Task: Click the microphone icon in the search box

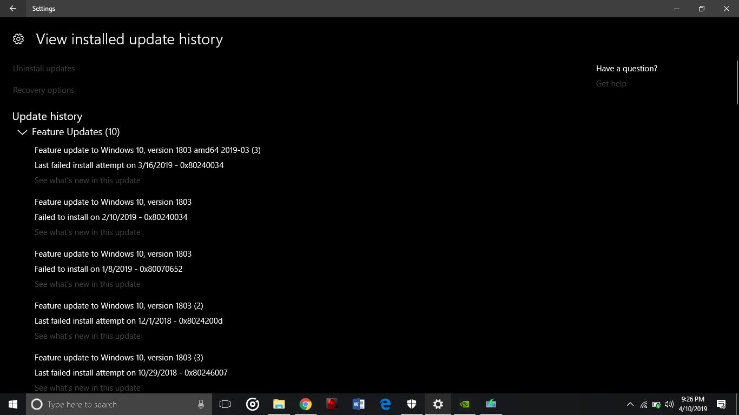Action: point(201,404)
